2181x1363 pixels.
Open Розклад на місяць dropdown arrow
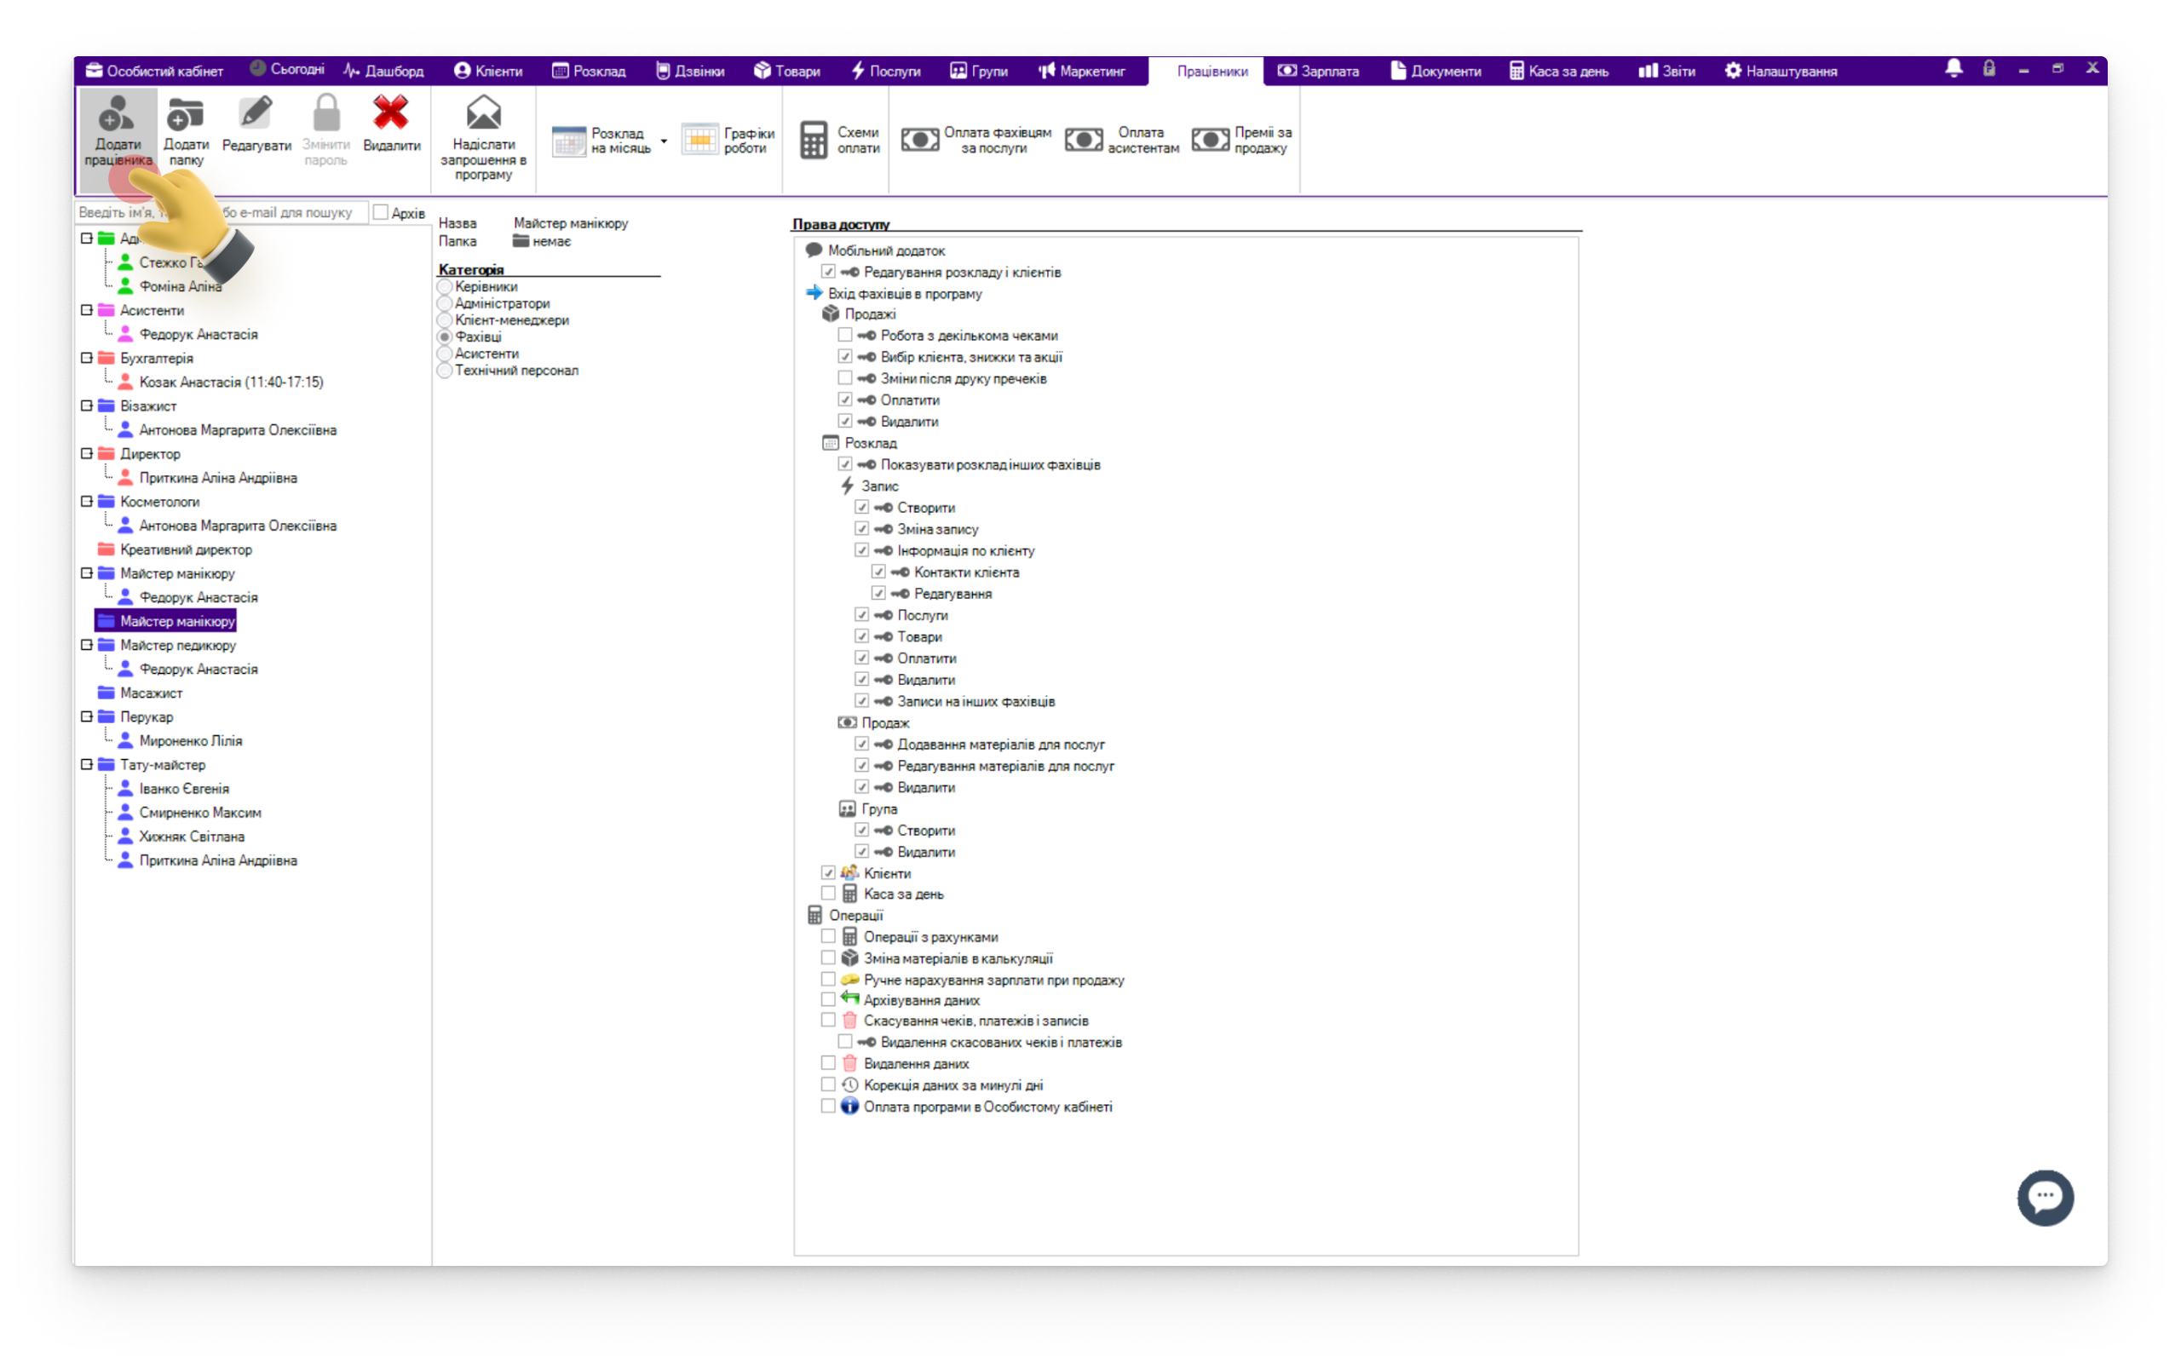(x=665, y=141)
